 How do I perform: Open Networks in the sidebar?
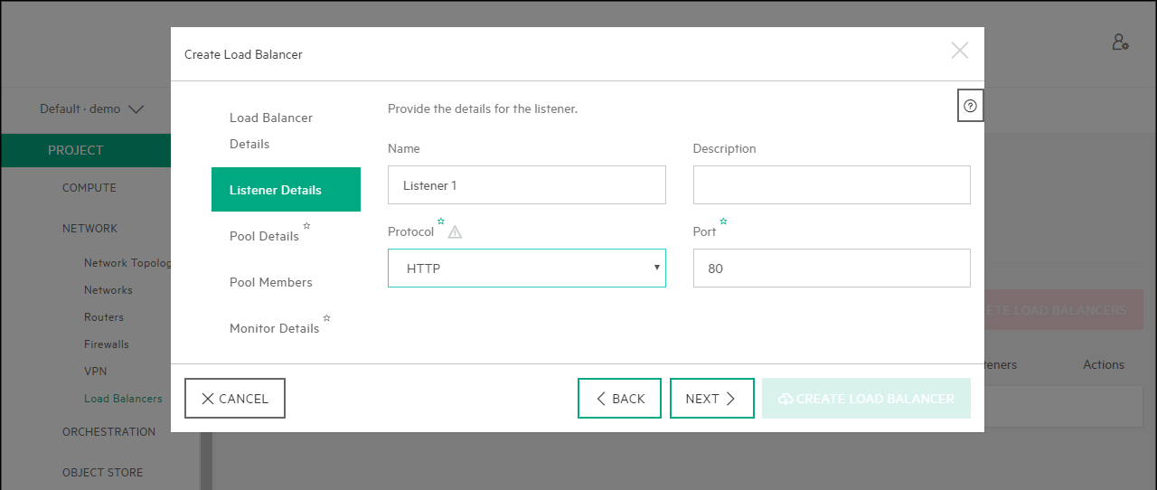tap(108, 290)
